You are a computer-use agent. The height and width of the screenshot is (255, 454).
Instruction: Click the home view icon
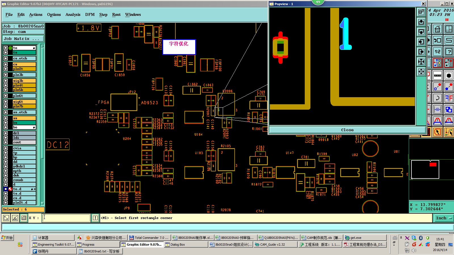(438, 29)
